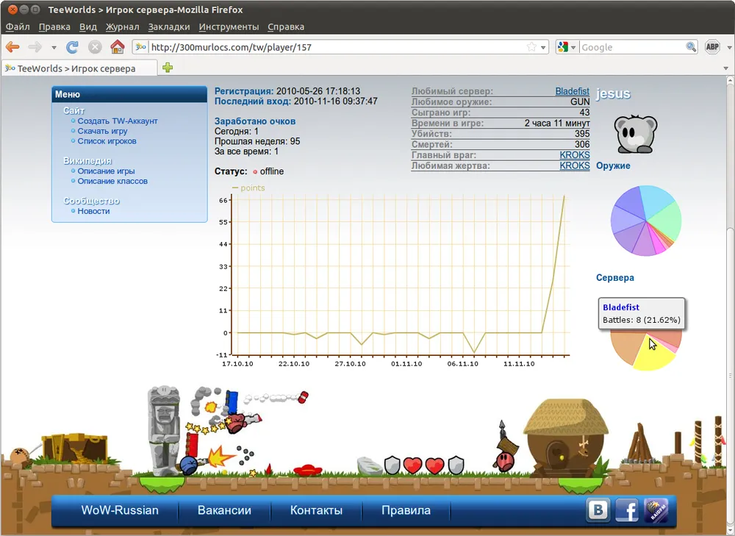Click the back navigation arrow

[x=12, y=47]
